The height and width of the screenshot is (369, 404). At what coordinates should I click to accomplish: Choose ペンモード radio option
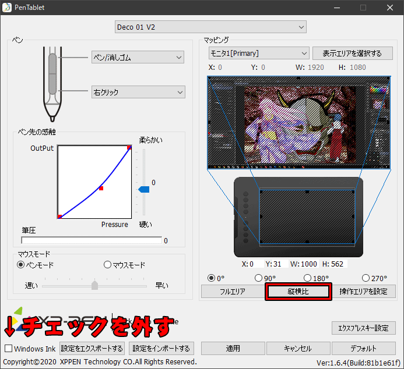(20, 265)
